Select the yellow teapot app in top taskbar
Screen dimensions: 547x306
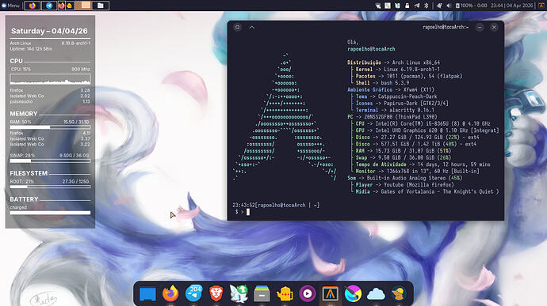click(x=70, y=6)
